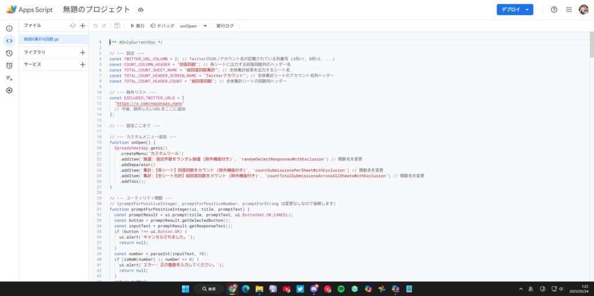
Task: Click promptForPositiveInteger function declaration
Action: [180, 209]
